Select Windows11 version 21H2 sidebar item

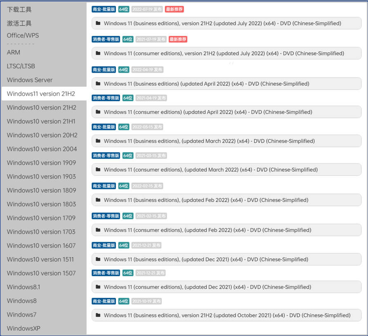pyautogui.click(x=44, y=94)
